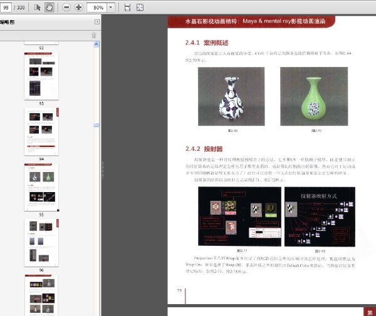
Task: Open page 94 thumbnail
Action: click(41, 131)
